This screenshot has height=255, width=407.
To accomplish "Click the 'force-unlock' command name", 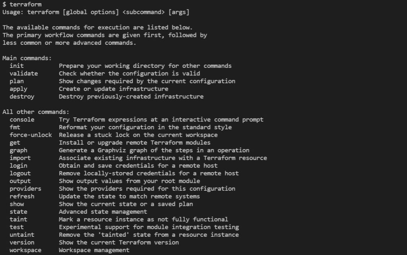I will 31,135.
